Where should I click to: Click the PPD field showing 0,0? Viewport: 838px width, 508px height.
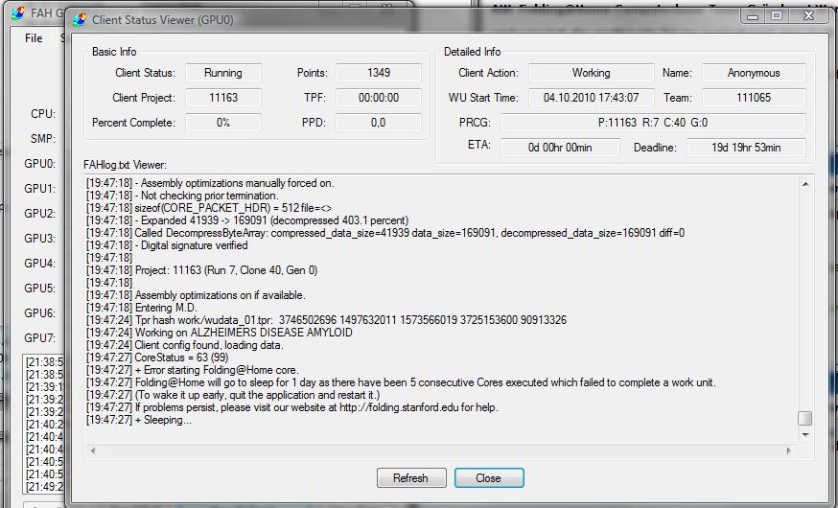379,123
